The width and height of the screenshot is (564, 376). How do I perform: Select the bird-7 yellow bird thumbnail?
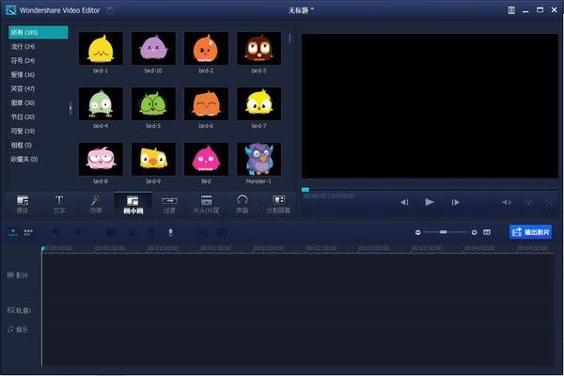[259, 103]
